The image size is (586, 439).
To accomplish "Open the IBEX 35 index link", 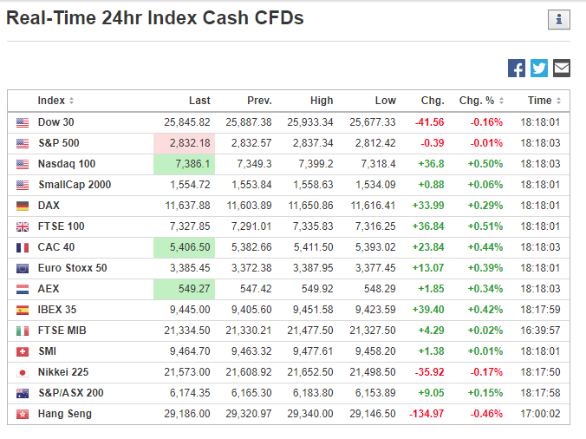I will pyautogui.click(x=57, y=310).
